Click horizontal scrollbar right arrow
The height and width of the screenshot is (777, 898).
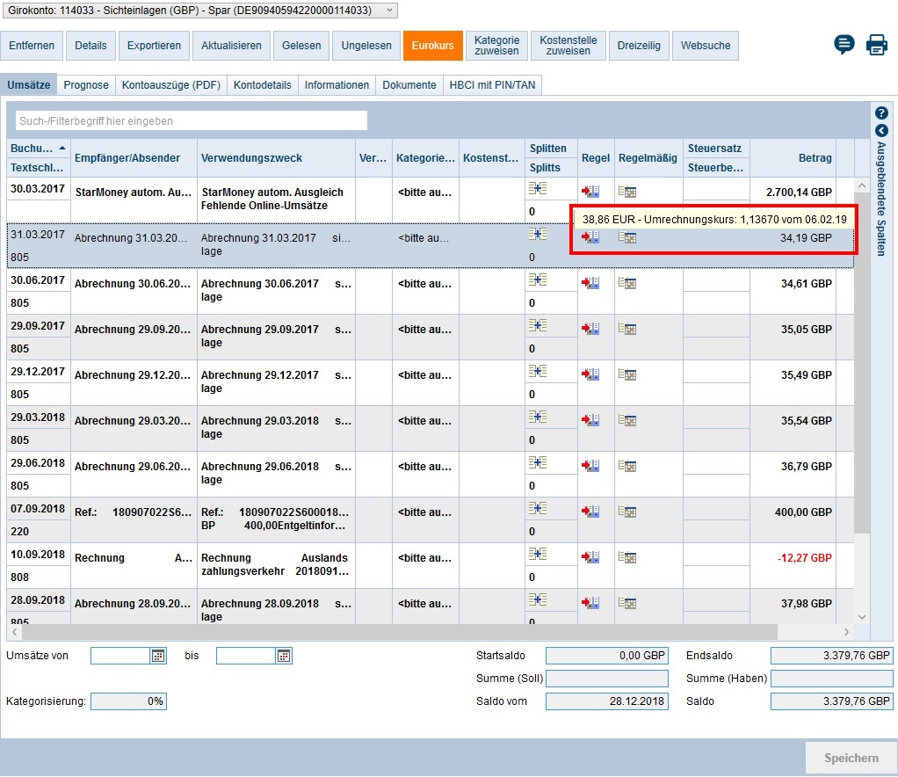point(847,632)
